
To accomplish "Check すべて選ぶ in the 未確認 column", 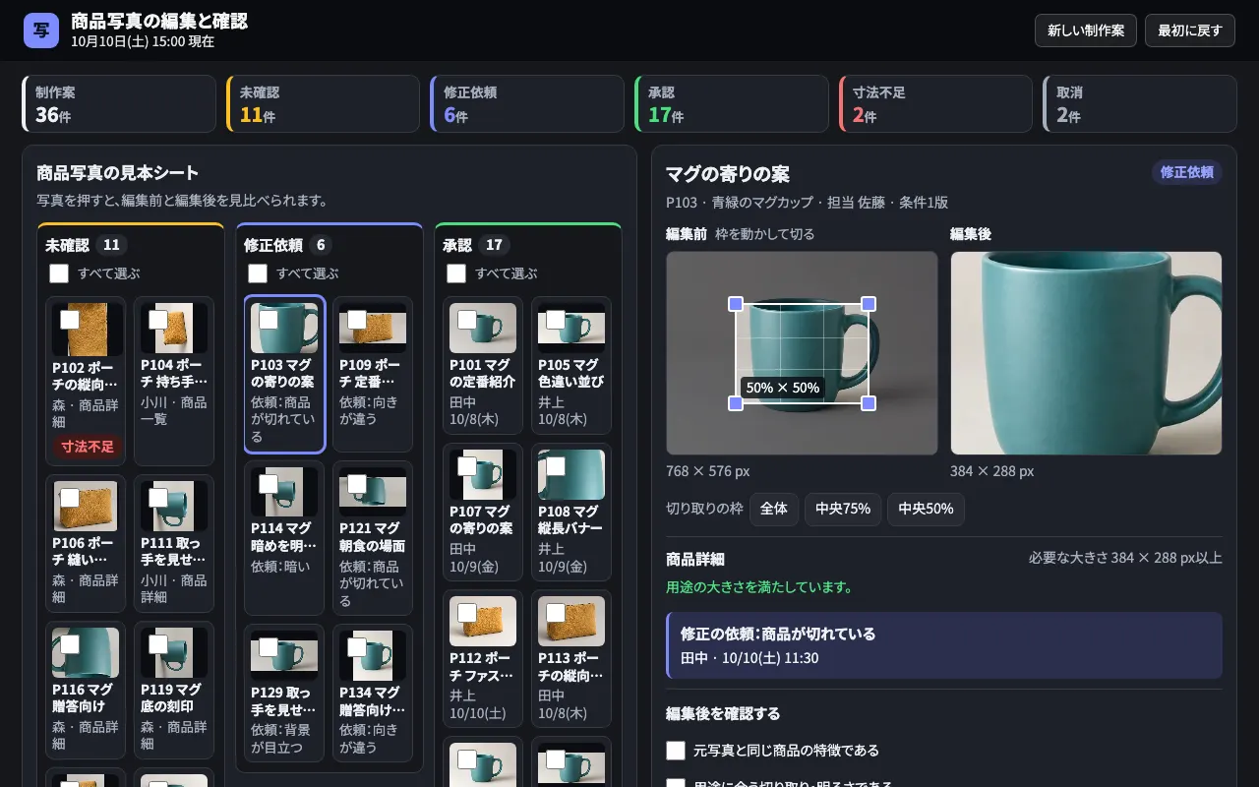I will point(59,273).
